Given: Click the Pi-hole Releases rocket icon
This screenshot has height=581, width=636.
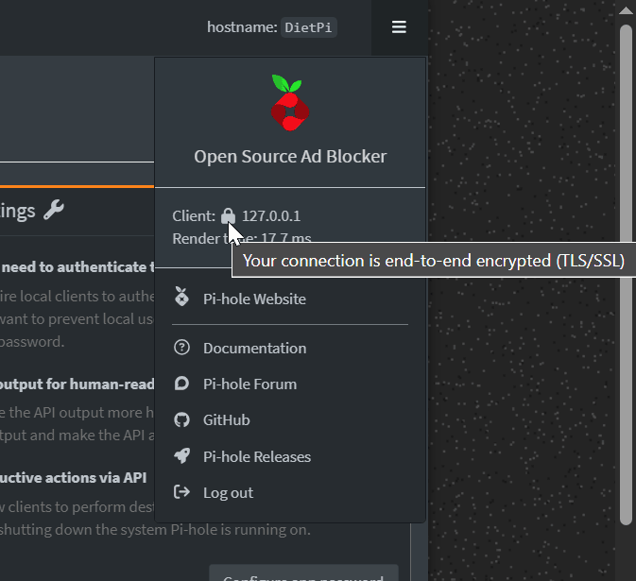Looking at the screenshot, I should click(x=181, y=456).
